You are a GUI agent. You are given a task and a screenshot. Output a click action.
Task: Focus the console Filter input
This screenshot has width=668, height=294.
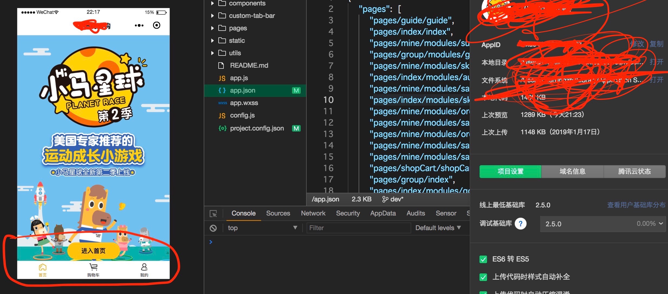coord(359,228)
